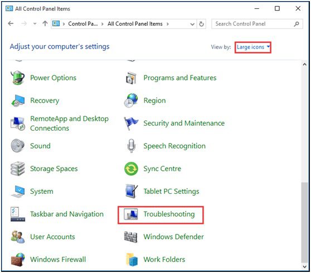The height and width of the screenshot is (273, 311).
Task: Open RemoteApp and Desktop Connections icon
Action: pos(18,123)
